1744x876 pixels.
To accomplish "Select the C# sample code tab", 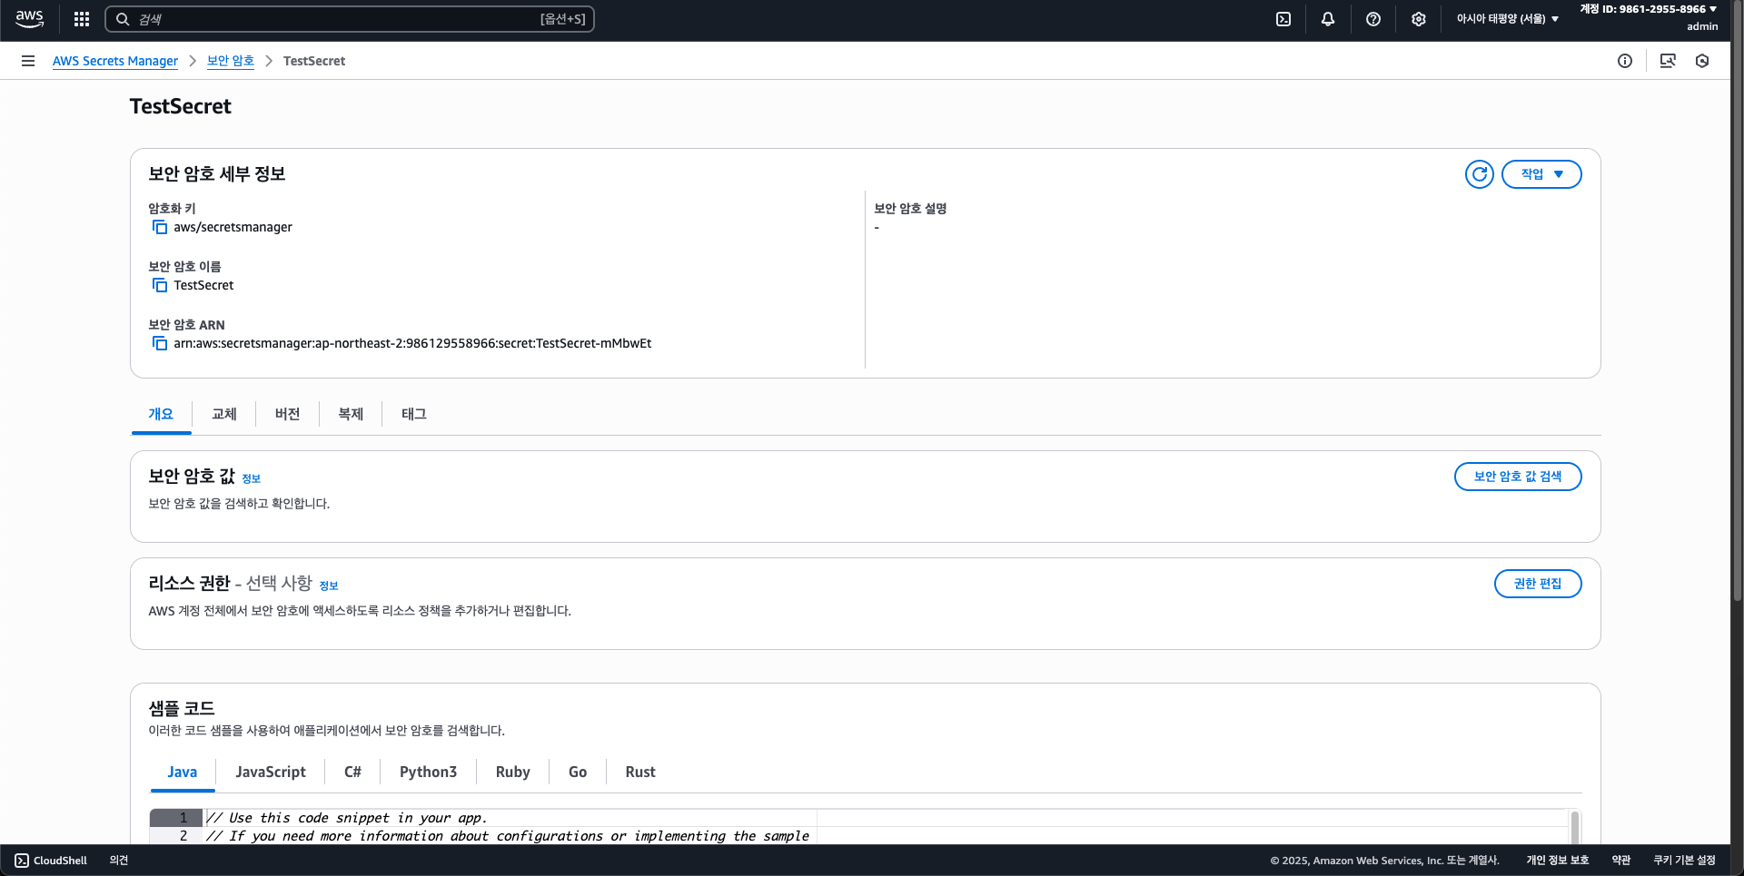I will 352,772.
